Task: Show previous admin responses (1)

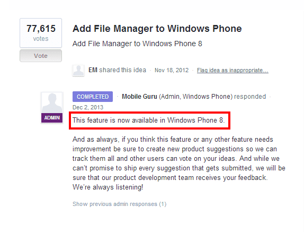Action: click(x=120, y=204)
